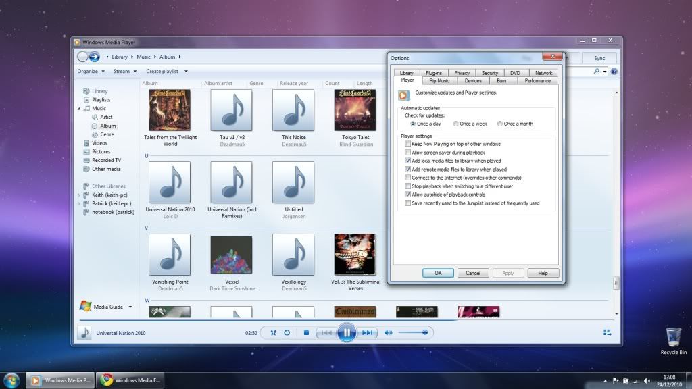This screenshot has width=692, height=389.
Task: Open Recycle Bin on the desktop
Action: pyautogui.click(x=673, y=338)
